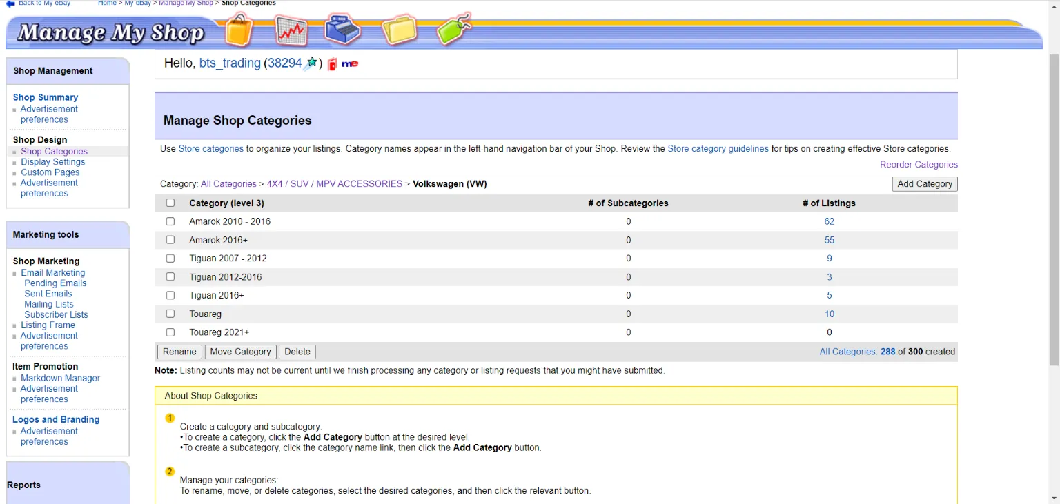The width and height of the screenshot is (1060, 504).
Task: Click the Tiguan 2016+ category name
Action: tap(217, 295)
